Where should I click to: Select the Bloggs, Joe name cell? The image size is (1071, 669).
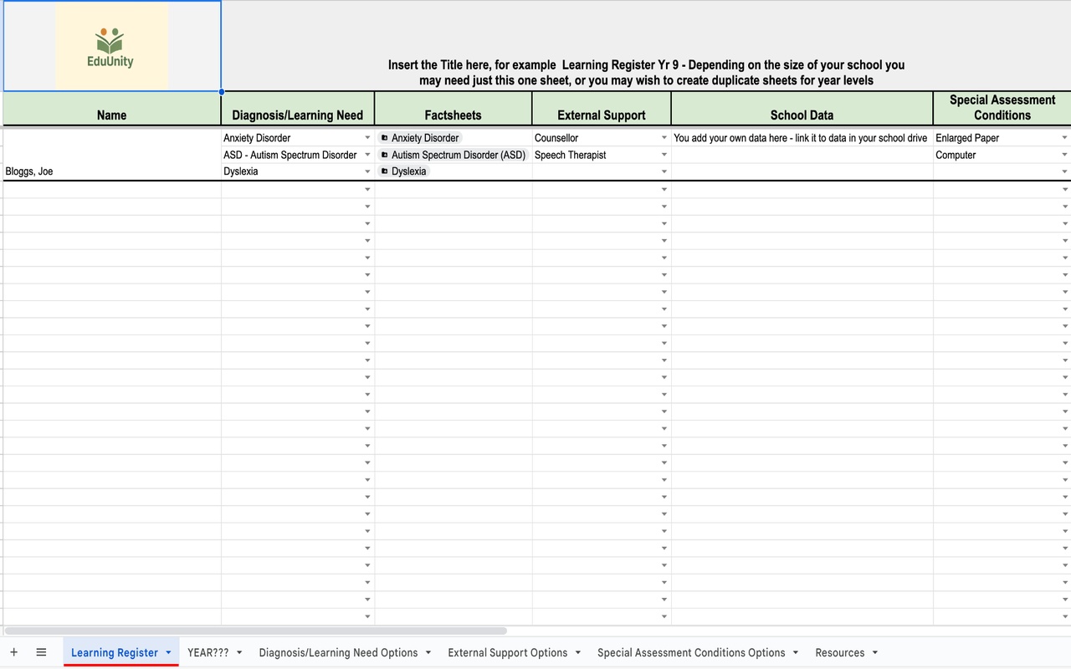(x=112, y=171)
